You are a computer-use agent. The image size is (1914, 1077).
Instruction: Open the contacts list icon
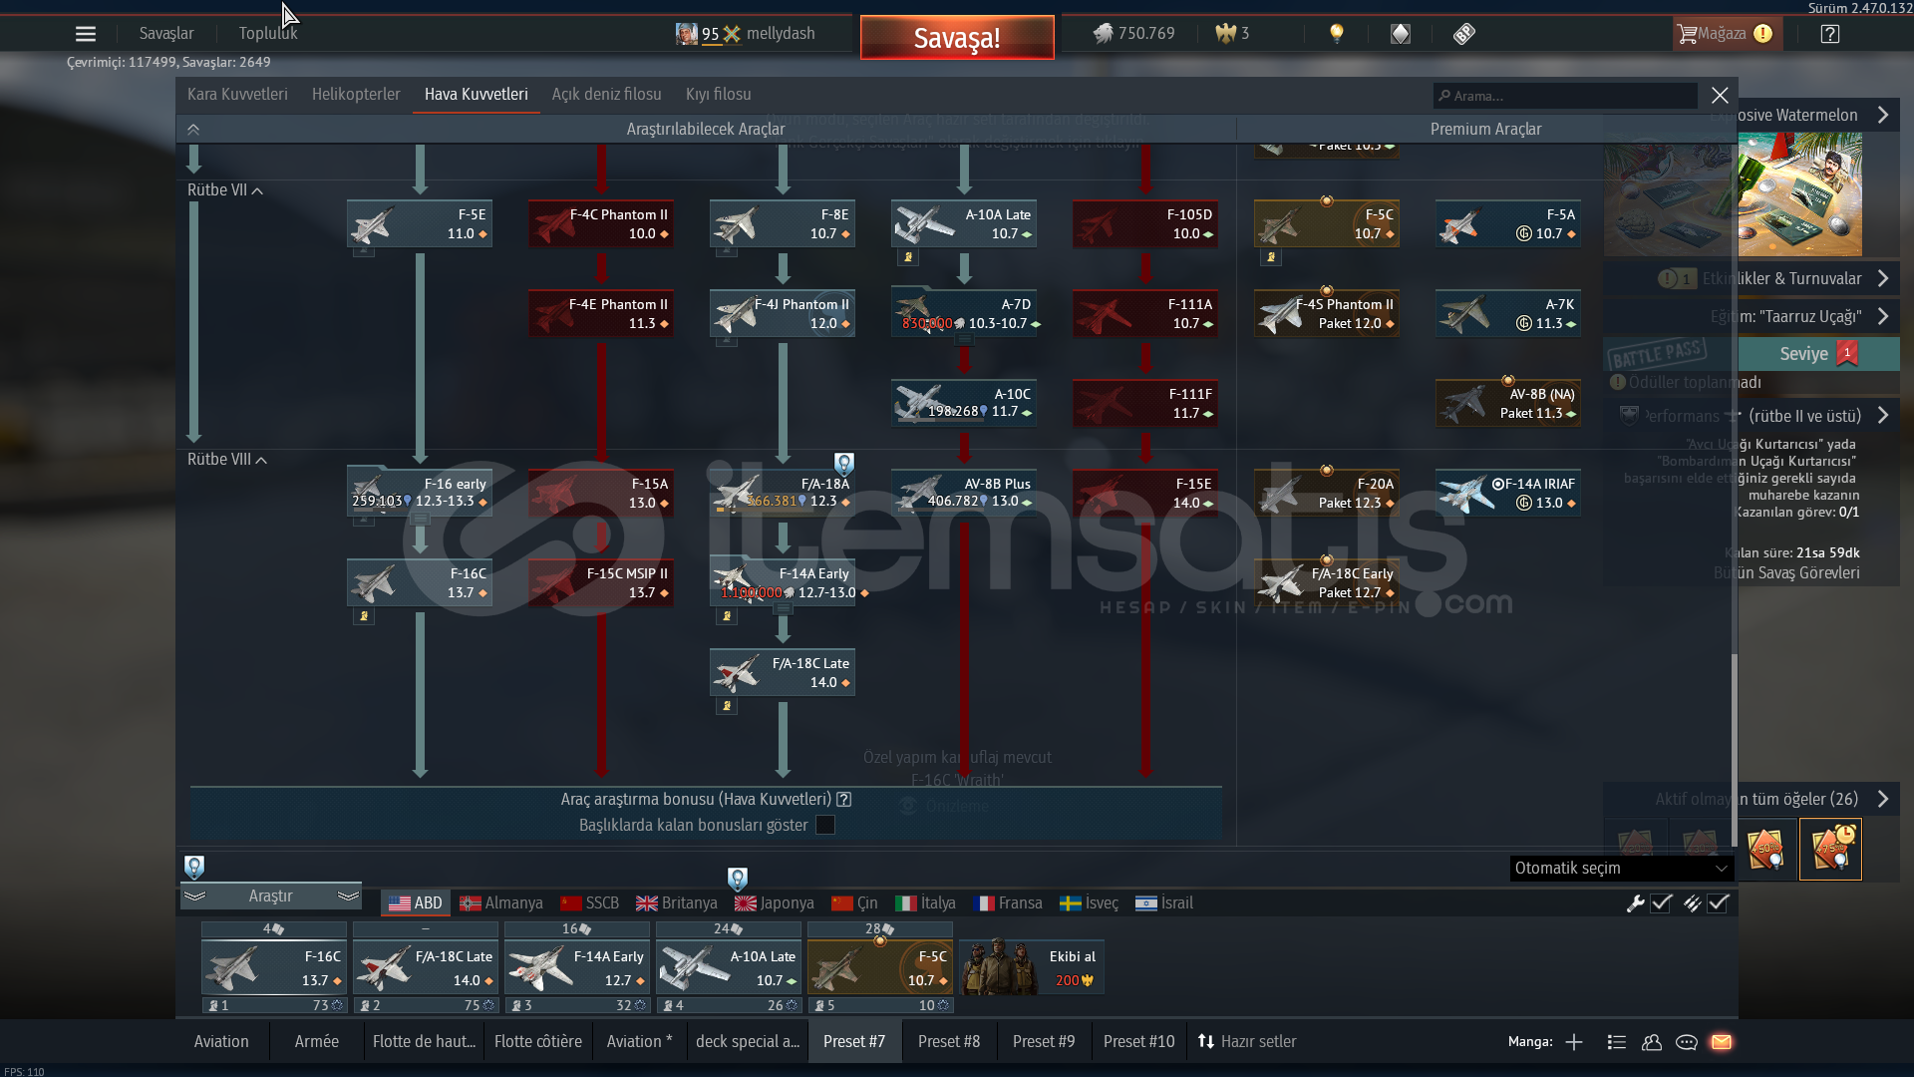[x=1617, y=1042]
